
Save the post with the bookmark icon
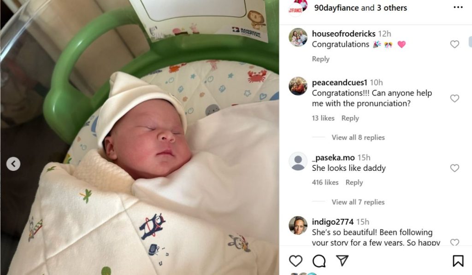458,261
